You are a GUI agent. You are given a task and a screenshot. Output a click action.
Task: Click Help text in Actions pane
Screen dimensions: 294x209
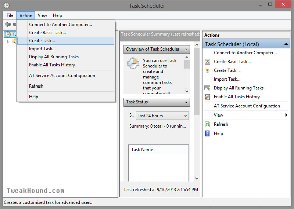point(218,133)
